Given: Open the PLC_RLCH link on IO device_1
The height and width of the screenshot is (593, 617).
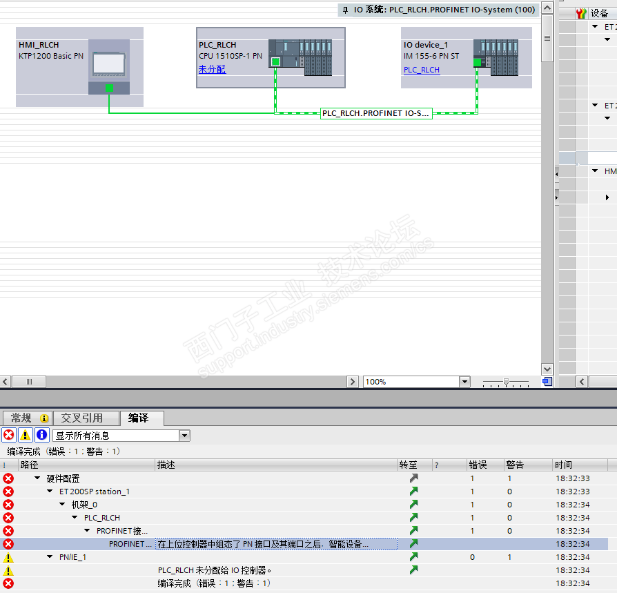Looking at the screenshot, I should (422, 70).
